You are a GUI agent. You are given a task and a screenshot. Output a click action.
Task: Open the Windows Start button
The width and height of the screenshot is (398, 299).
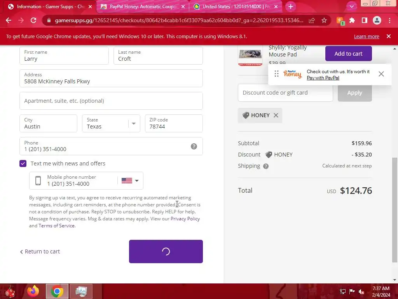pyautogui.click(x=10, y=291)
